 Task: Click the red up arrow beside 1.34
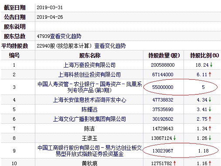pyautogui.click(x=210, y=129)
